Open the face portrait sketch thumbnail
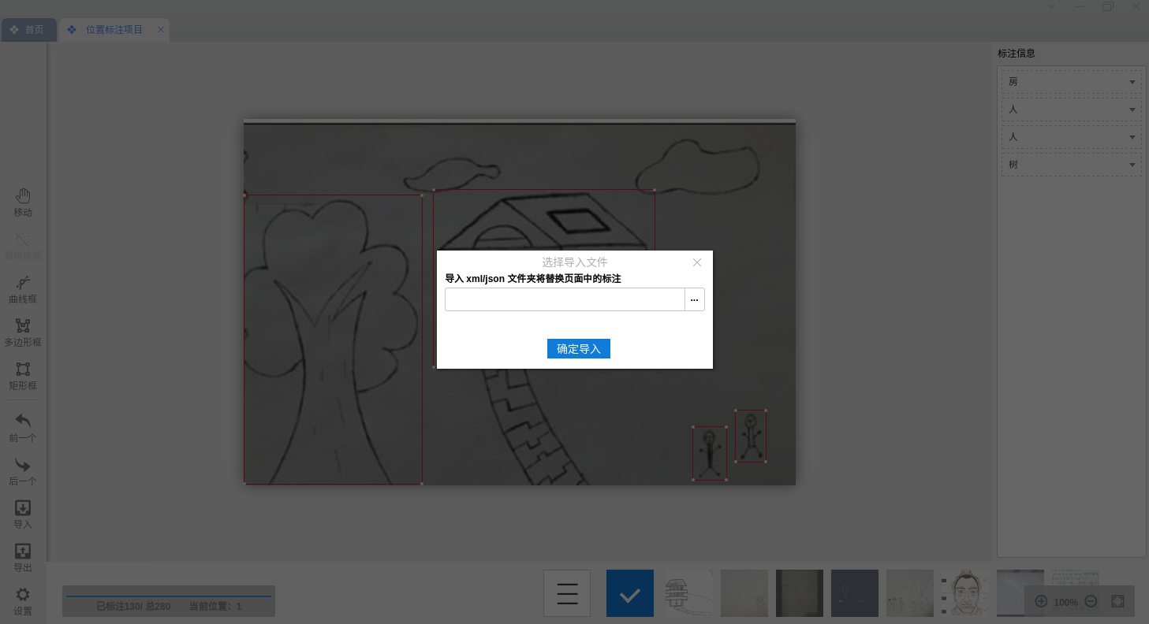The width and height of the screenshot is (1149, 624). [x=965, y=593]
